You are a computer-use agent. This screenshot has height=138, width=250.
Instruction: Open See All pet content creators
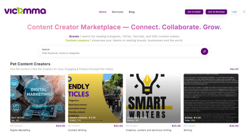tap(234, 69)
